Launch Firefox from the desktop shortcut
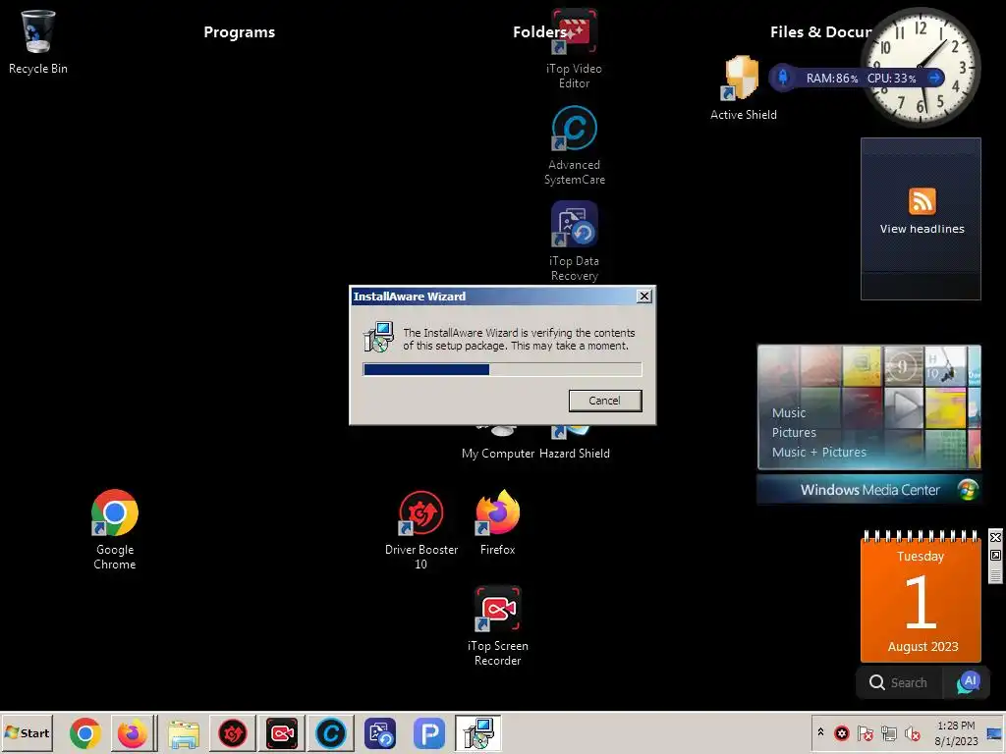The height and width of the screenshot is (754, 1006). [497, 522]
